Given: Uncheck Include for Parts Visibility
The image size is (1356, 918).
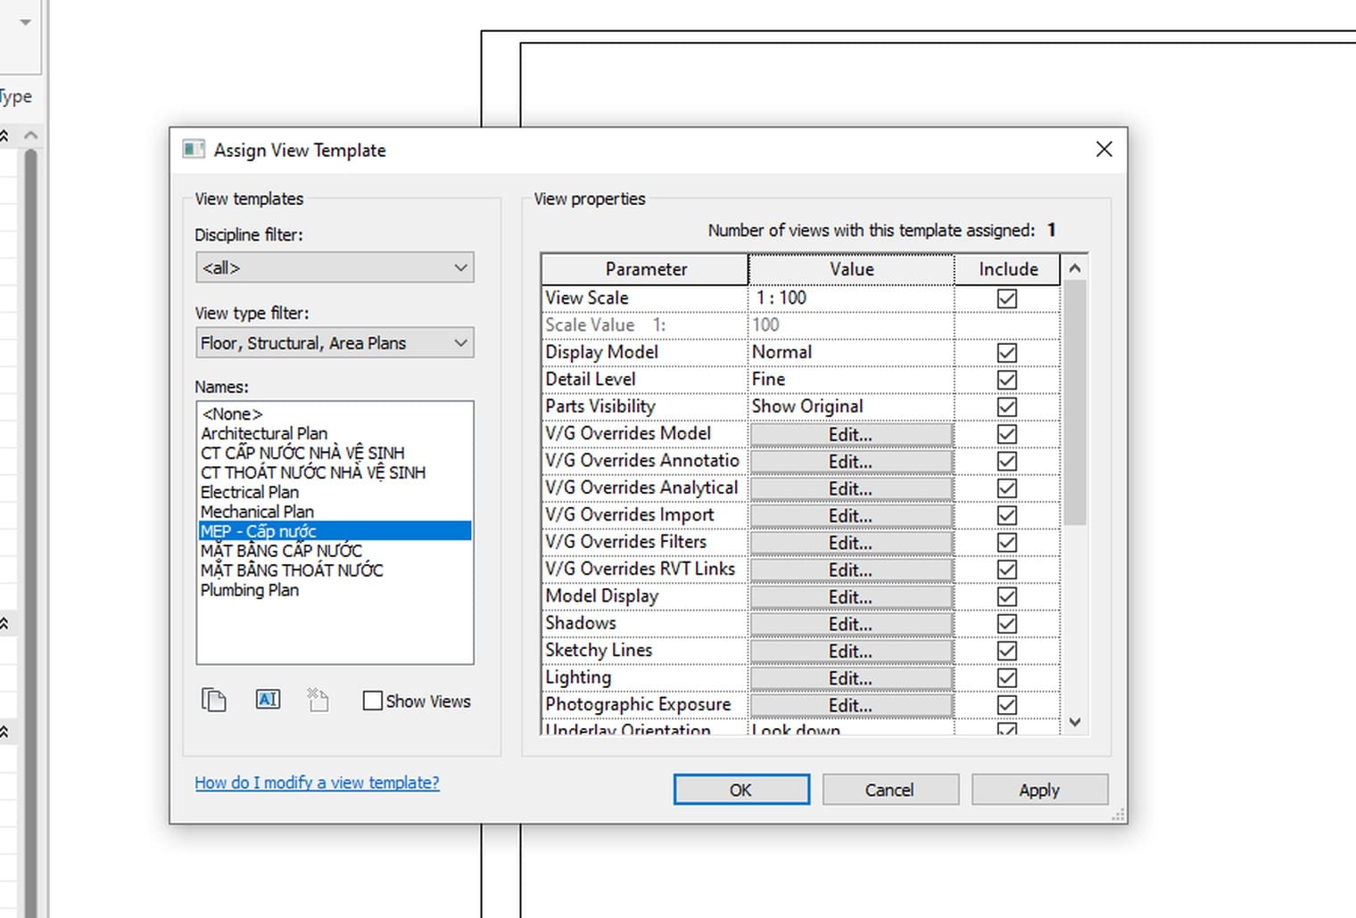Looking at the screenshot, I should (x=1007, y=407).
